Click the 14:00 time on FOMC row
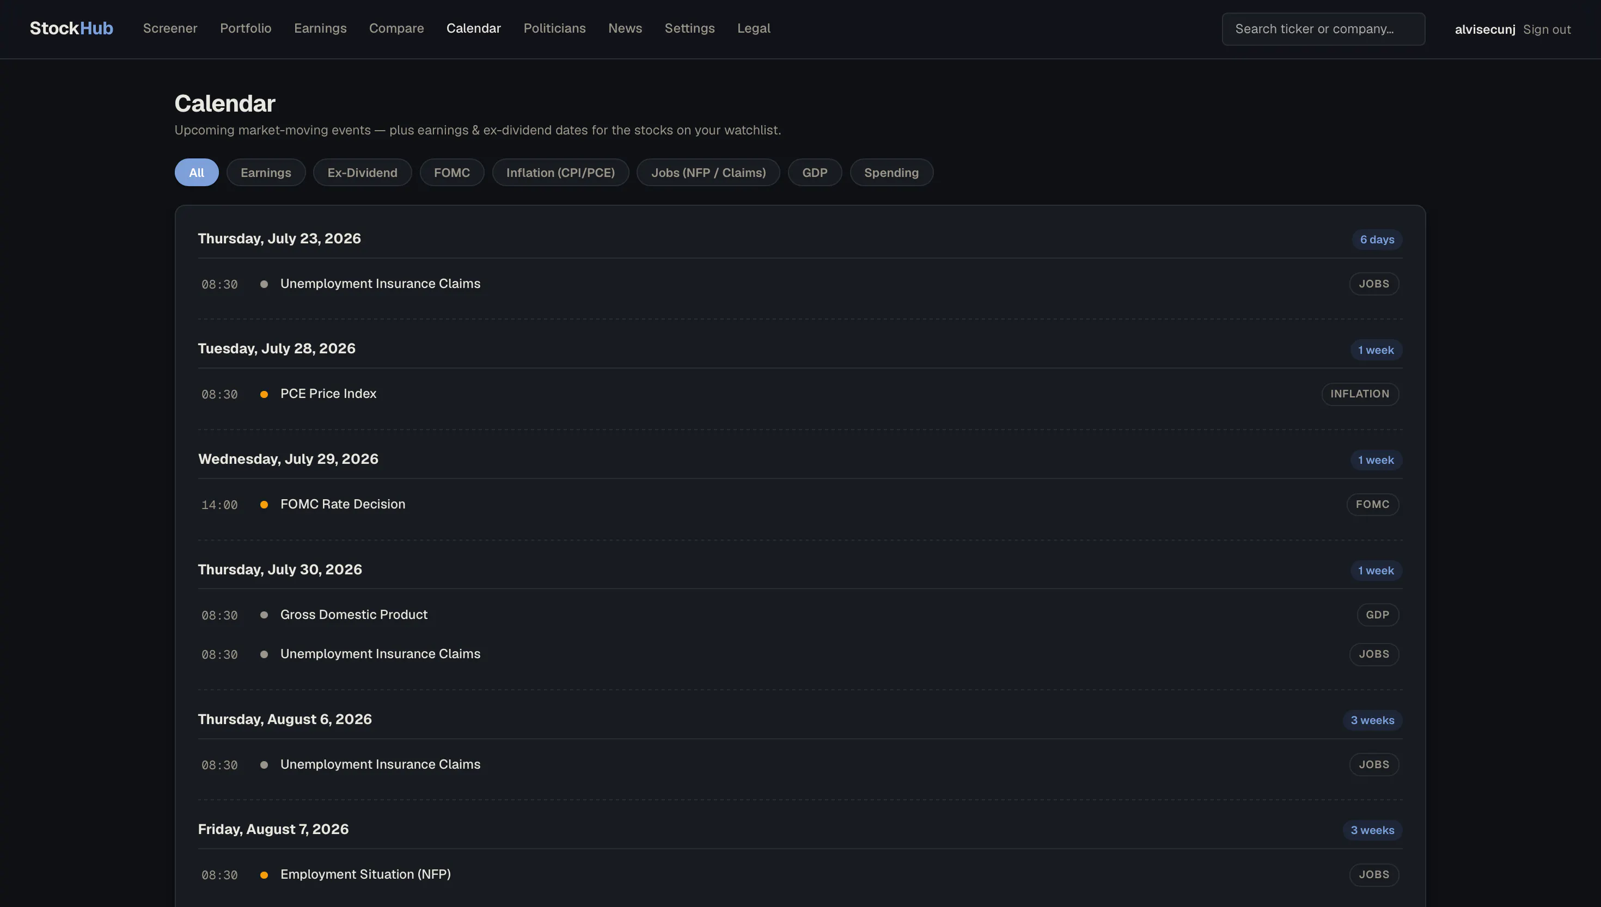This screenshot has width=1601, height=907. point(219,505)
